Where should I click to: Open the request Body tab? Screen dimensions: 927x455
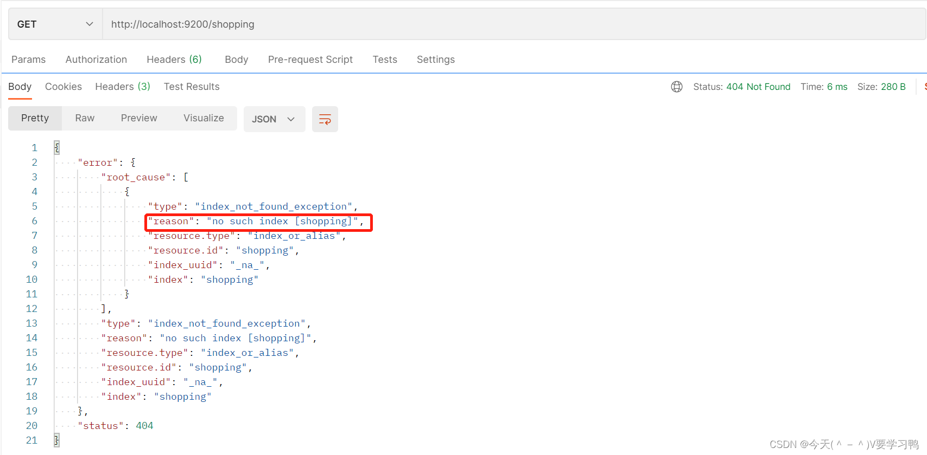[x=237, y=60]
